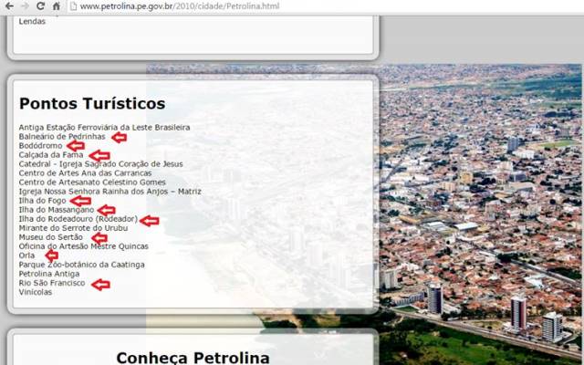Open the Vinícolas link
Viewport: 584px width, 365px height.
pyautogui.click(x=36, y=292)
